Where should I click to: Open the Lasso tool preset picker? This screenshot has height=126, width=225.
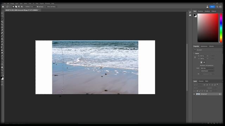coord(7,7)
